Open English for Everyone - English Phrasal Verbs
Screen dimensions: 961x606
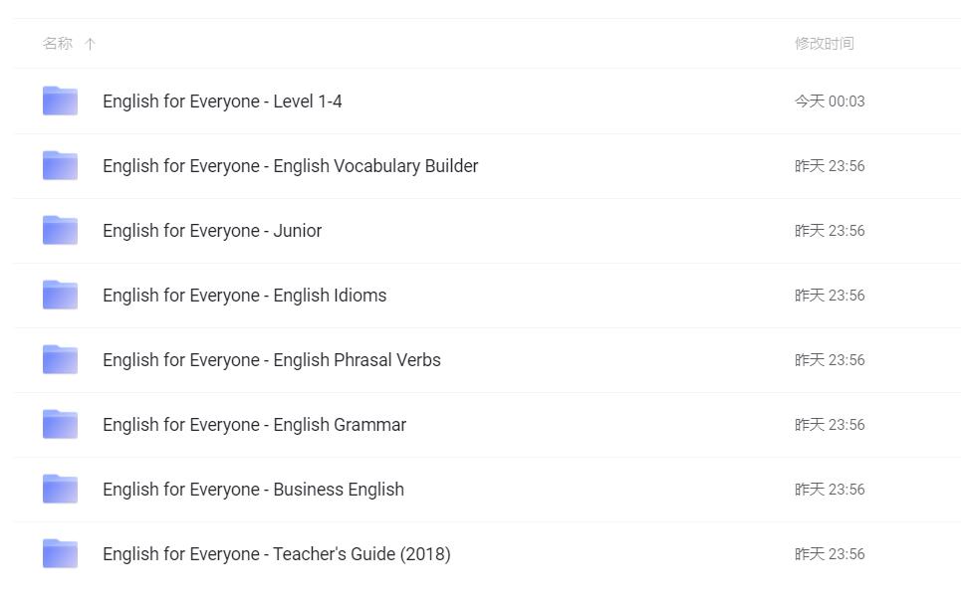pos(271,360)
